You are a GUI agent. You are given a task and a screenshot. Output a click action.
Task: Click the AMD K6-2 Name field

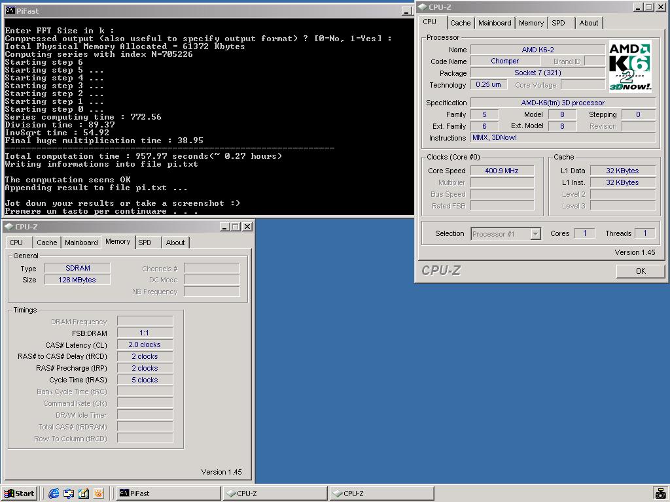pos(538,50)
